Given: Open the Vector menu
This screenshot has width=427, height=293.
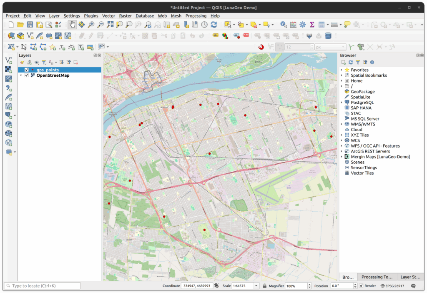Looking at the screenshot, I should point(108,16).
